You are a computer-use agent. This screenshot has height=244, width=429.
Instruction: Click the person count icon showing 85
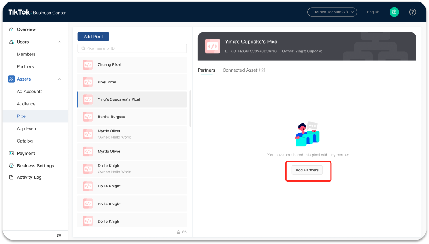point(179,232)
